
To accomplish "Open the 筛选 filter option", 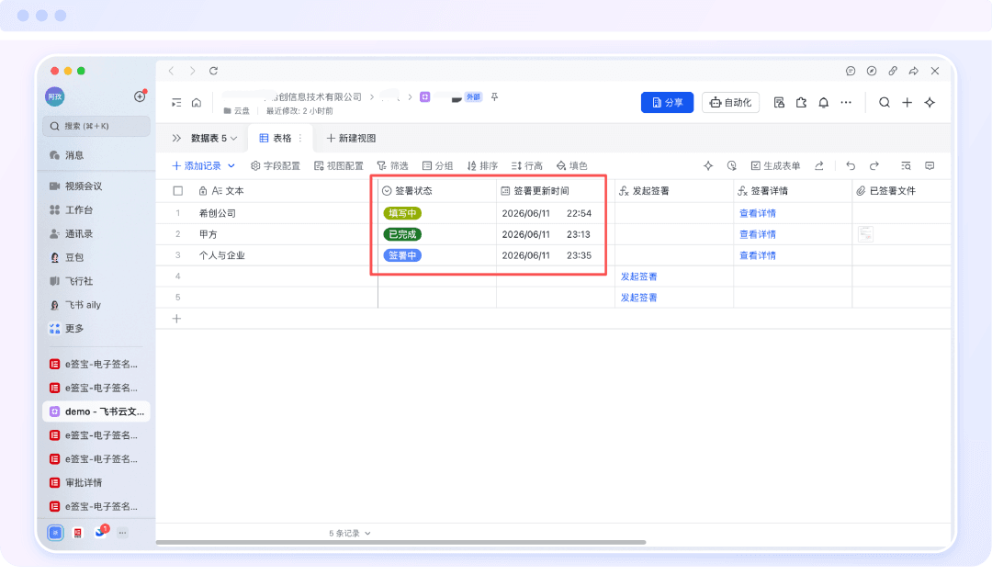I will point(392,165).
